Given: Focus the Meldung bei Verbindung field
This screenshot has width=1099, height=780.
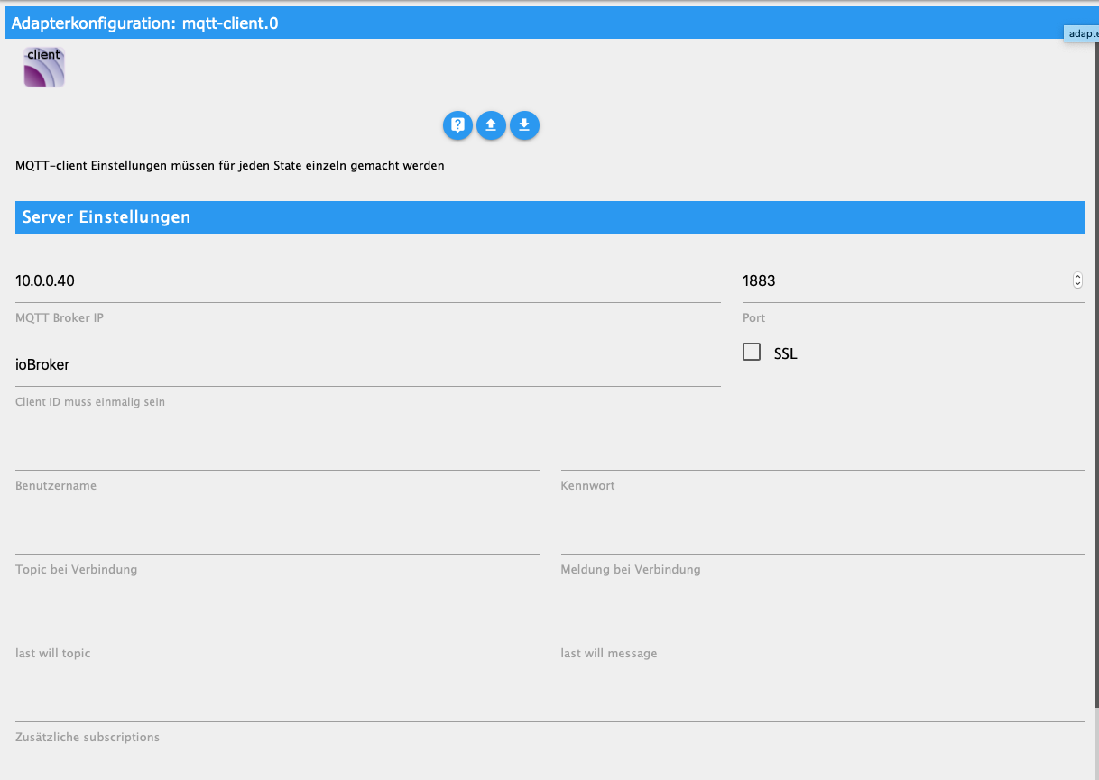Looking at the screenshot, I should point(822,533).
